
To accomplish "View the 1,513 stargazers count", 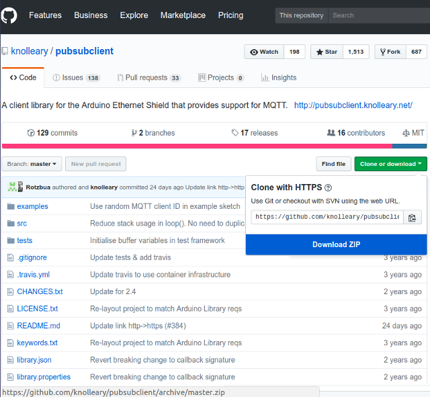I will 356,52.
